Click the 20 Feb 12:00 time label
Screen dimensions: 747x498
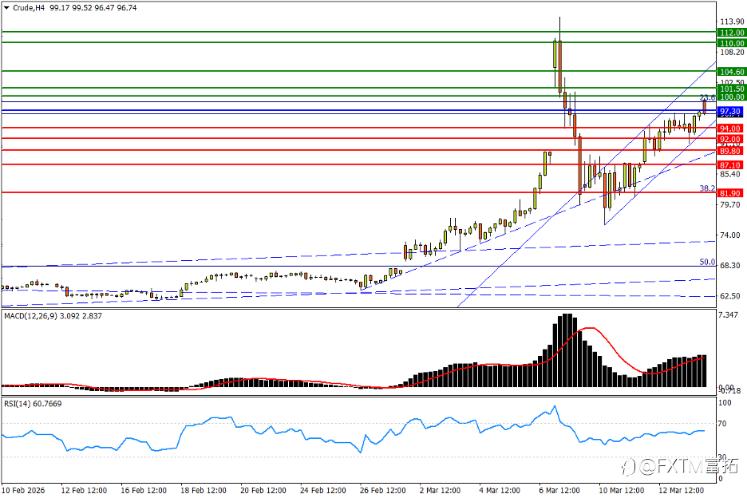click(263, 490)
